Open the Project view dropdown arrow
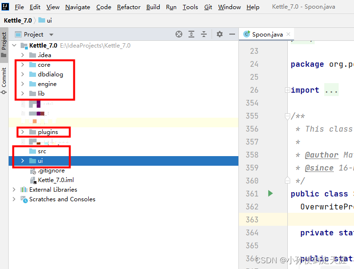 pos(51,35)
